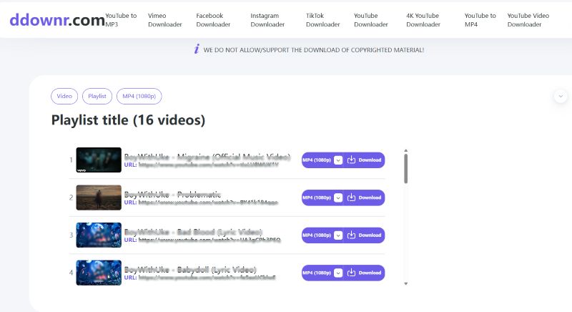572x312 pixels.
Task: Open format dropdown for Migraine video
Action: pyautogui.click(x=338, y=160)
